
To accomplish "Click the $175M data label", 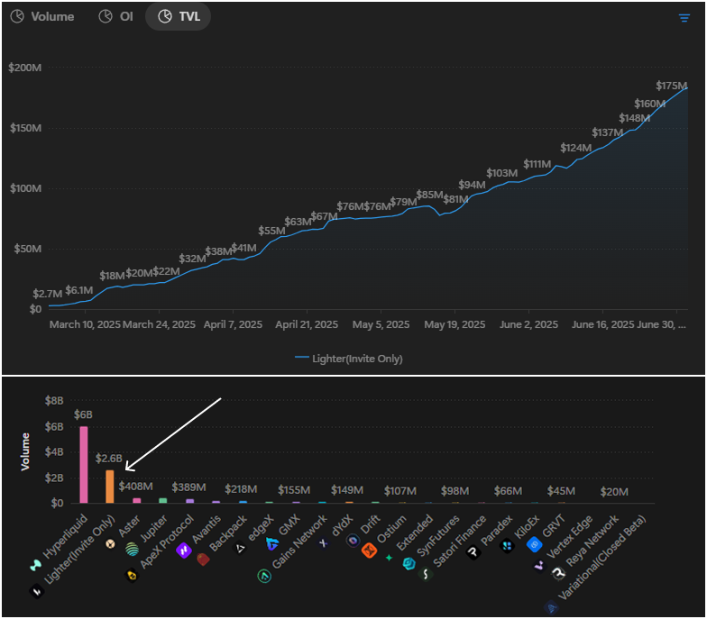I will click(x=671, y=86).
